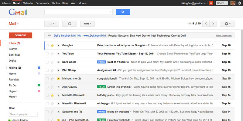
Task: Click the About these ads link
Action: [x=224, y=36]
